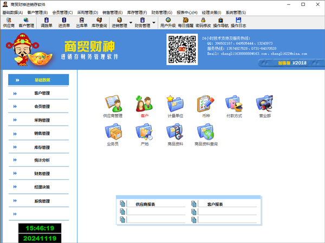Open the 计量单位 module icon
The height and width of the screenshot is (243, 325).
click(x=175, y=107)
